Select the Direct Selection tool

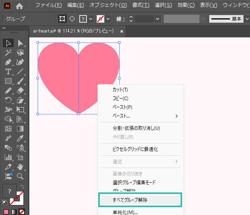point(21,43)
